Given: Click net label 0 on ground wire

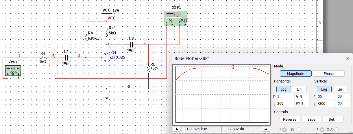Looking at the screenshot, I should 129,87.
